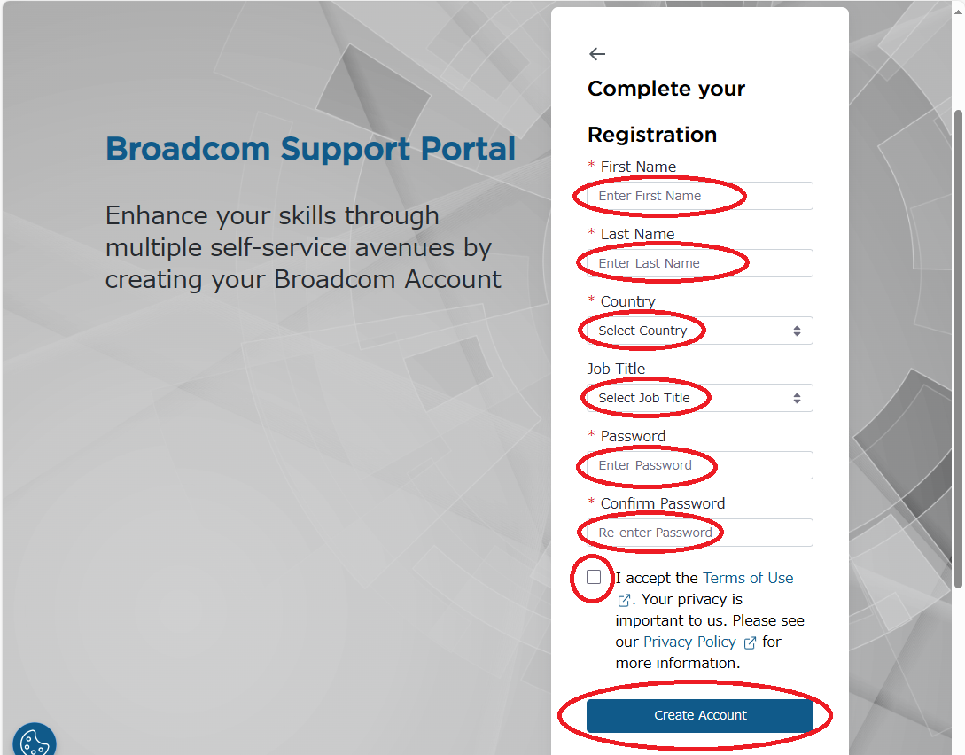Open the Terms of Use link
This screenshot has height=755, width=965.
tap(748, 578)
